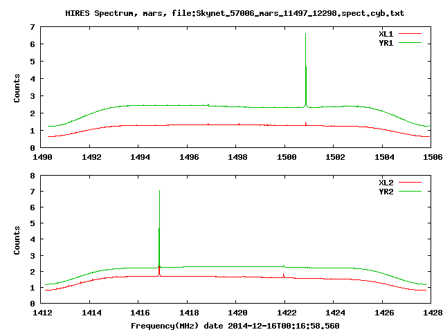Click the upper plot y-axis value 7

pyautogui.click(x=33, y=27)
